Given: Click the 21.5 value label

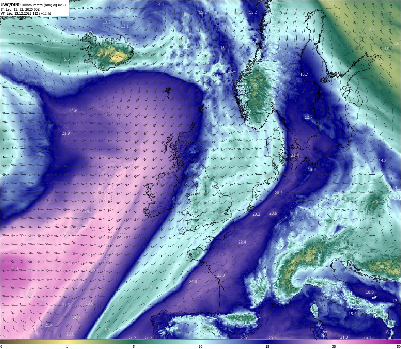Looking at the screenshot, I should click(x=66, y=305).
